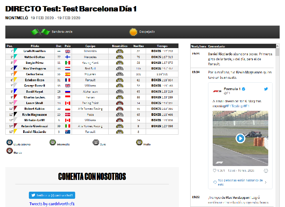Viewport: 285px width, 207px height.
Task: Click the Medio tyre legend icon
Action: click(x=139, y=142)
